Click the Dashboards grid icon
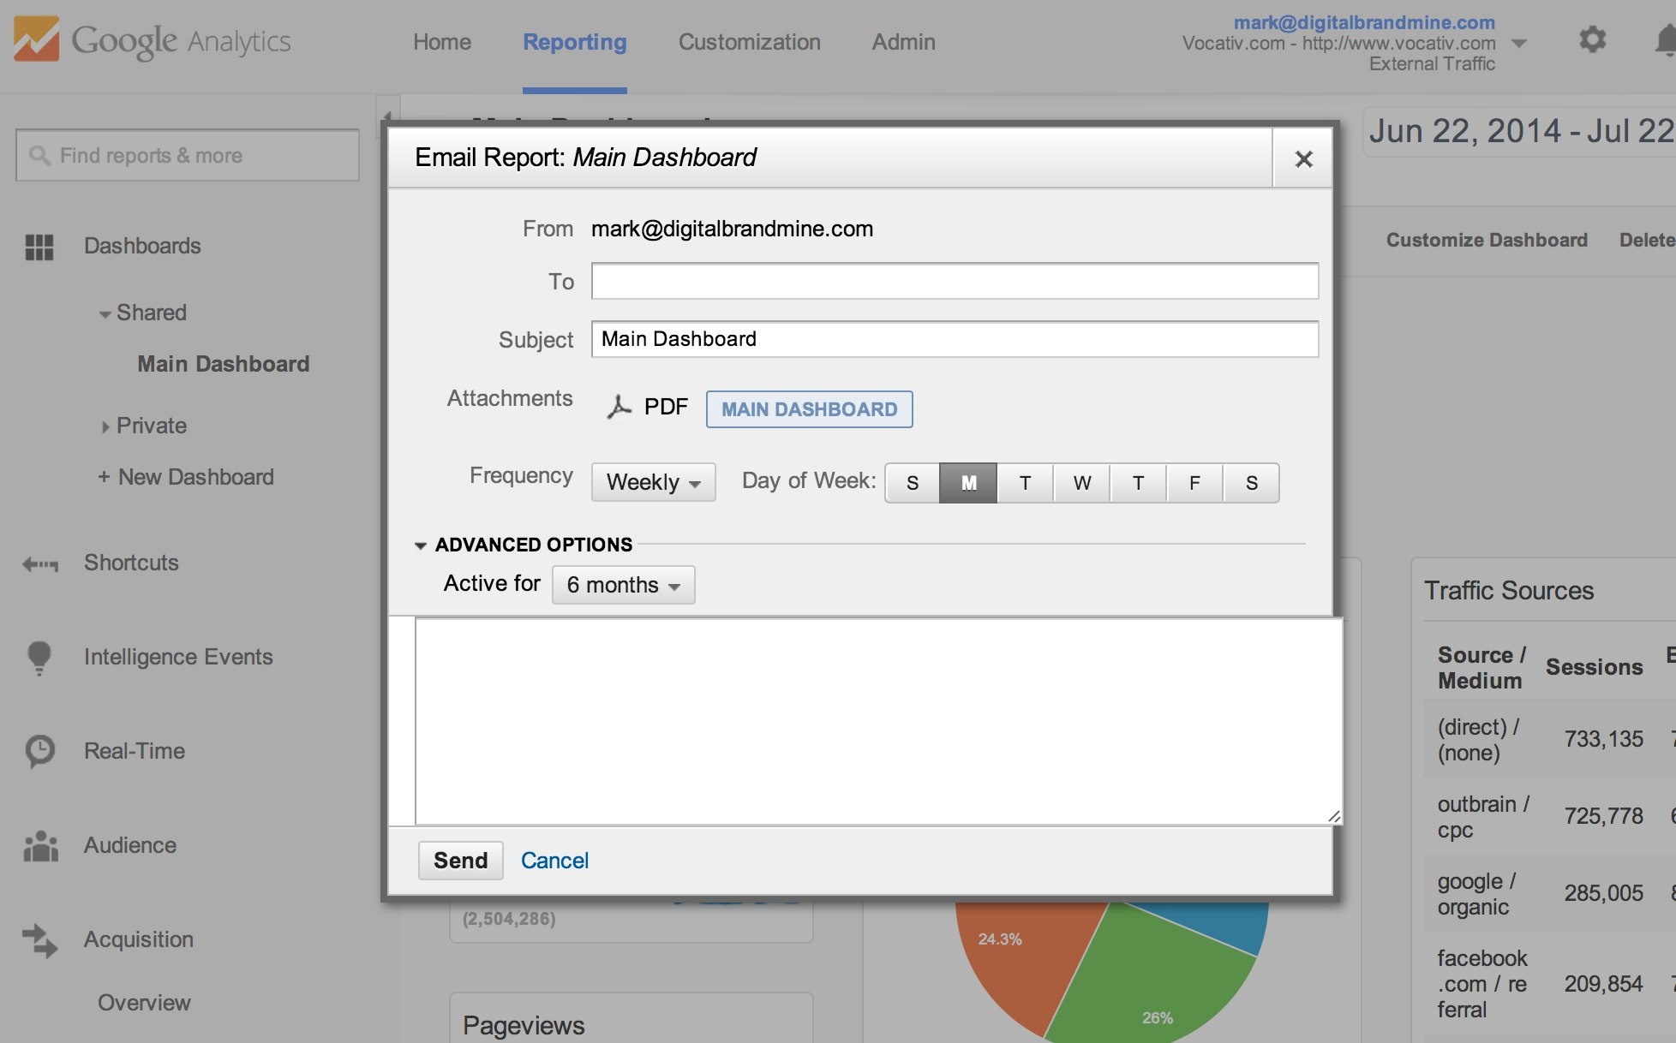 pyautogui.click(x=39, y=247)
